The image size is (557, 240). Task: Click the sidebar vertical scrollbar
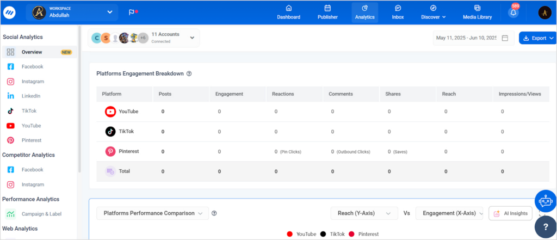(79, 99)
